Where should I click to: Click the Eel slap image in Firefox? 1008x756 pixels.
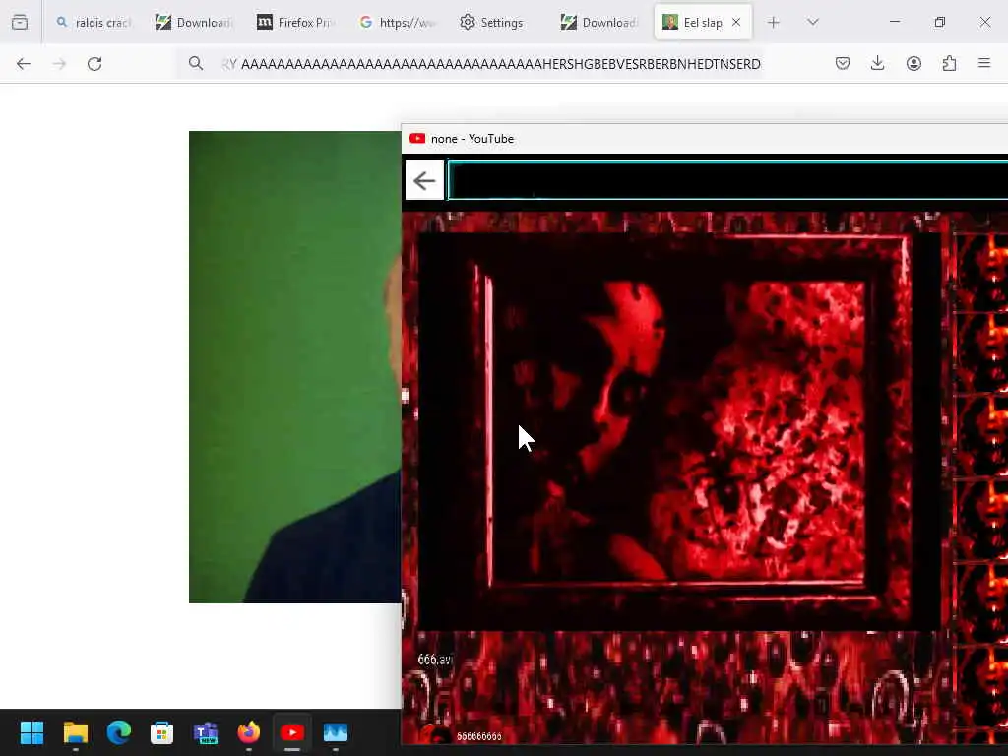click(295, 367)
